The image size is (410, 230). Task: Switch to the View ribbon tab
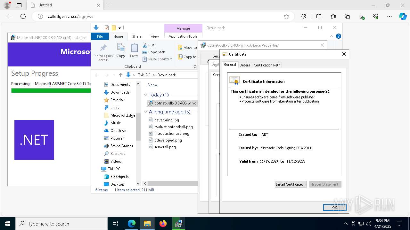coord(155,36)
